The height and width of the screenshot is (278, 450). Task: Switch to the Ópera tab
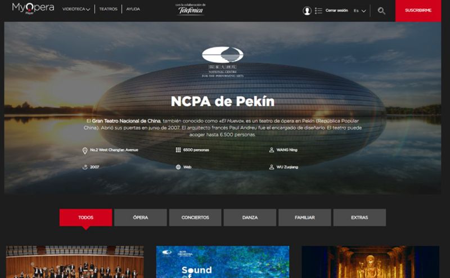coord(141,217)
